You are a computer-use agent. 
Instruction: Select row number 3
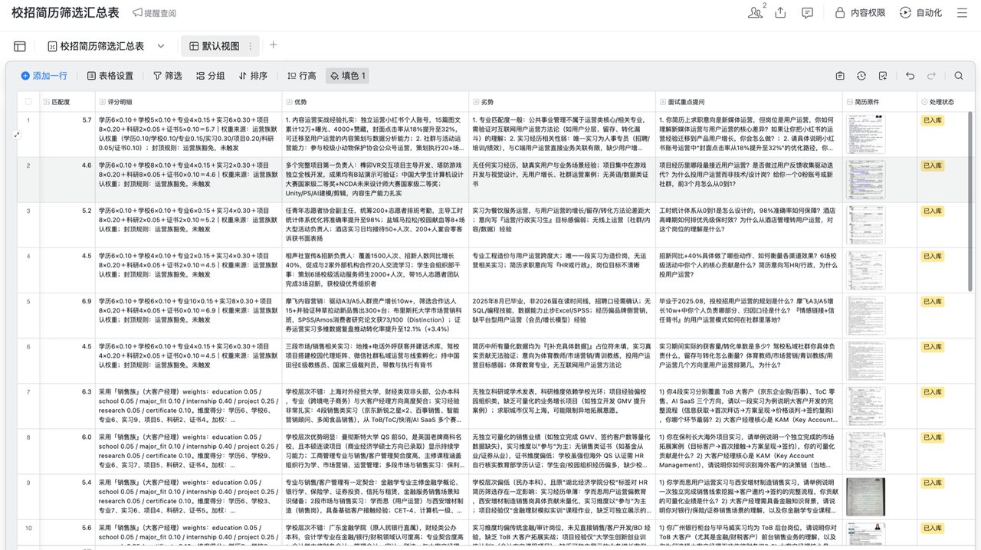28,210
